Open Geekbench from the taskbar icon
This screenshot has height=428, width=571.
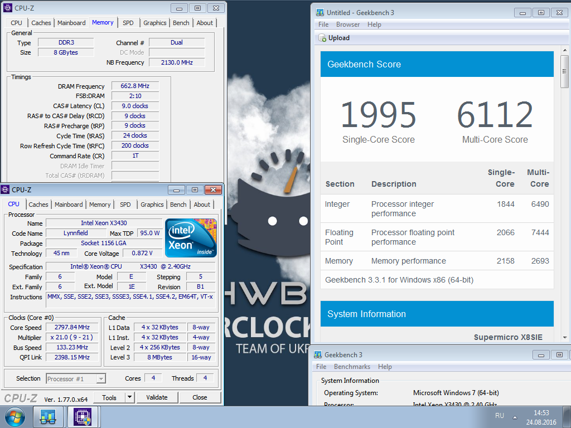pos(48,417)
